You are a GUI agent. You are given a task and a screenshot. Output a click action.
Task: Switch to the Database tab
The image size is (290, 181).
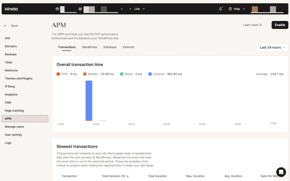tap(110, 47)
